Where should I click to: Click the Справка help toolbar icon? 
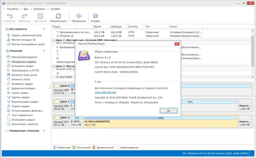pyautogui.click(x=95, y=16)
